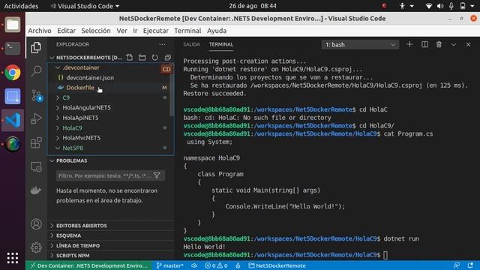This screenshot has height=270, width=480.
Task: Open the Extensions view
Action: [36, 142]
